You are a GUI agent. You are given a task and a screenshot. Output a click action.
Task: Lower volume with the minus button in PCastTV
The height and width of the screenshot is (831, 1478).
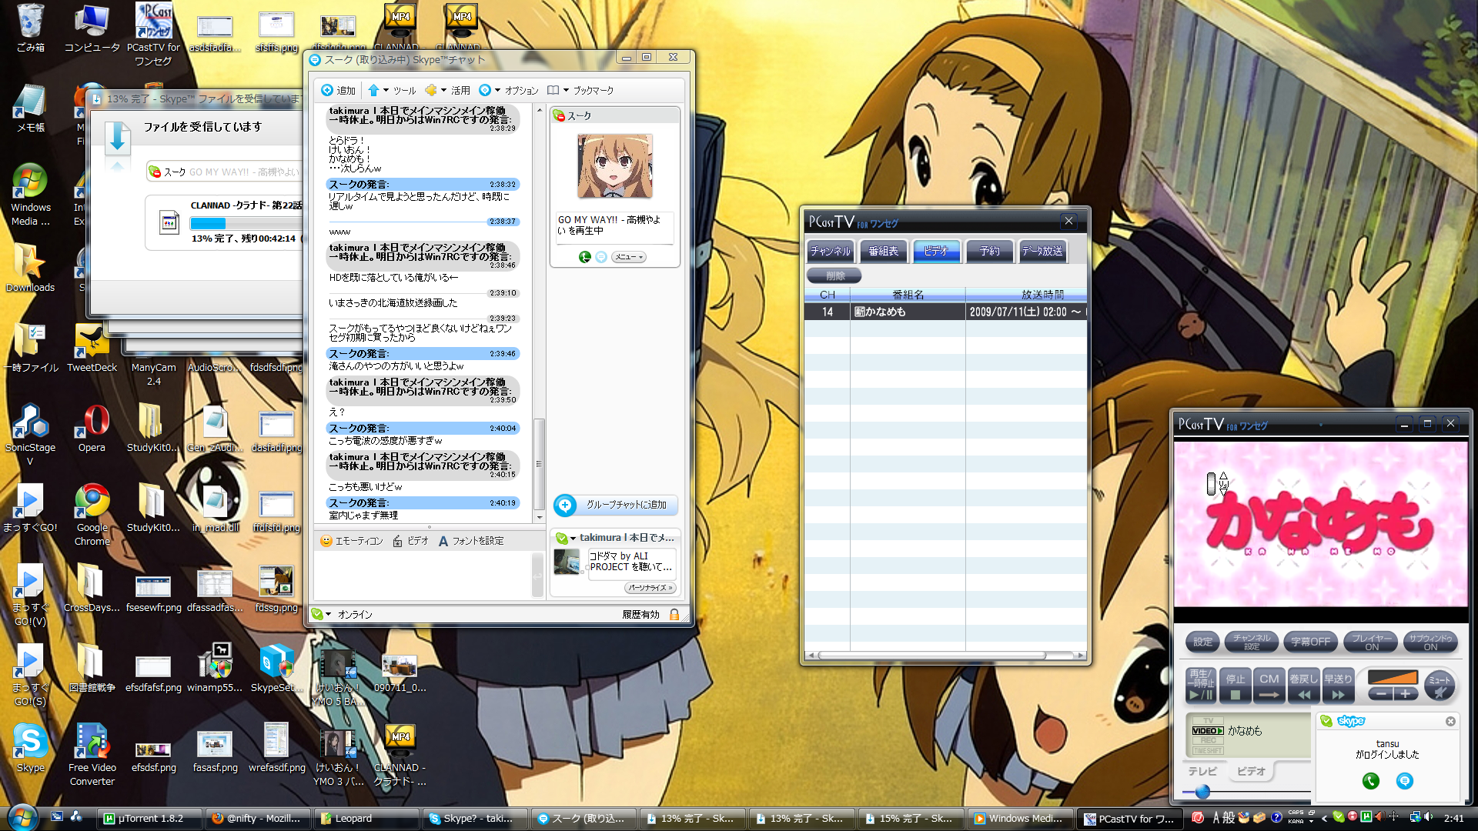point(1381,694)
